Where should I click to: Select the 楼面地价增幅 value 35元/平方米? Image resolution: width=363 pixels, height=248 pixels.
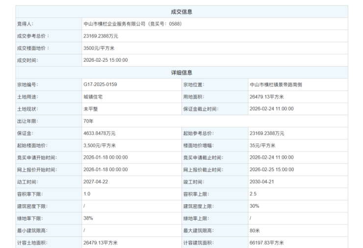(x=262, y=146)
